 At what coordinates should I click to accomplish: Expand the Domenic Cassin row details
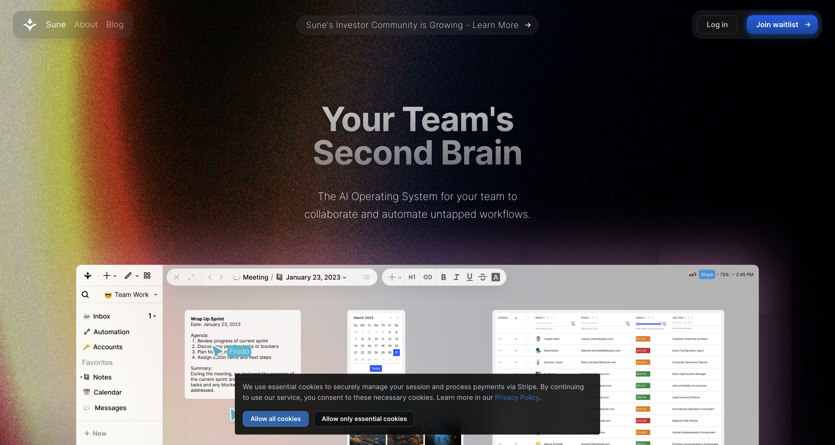(516, 362)
